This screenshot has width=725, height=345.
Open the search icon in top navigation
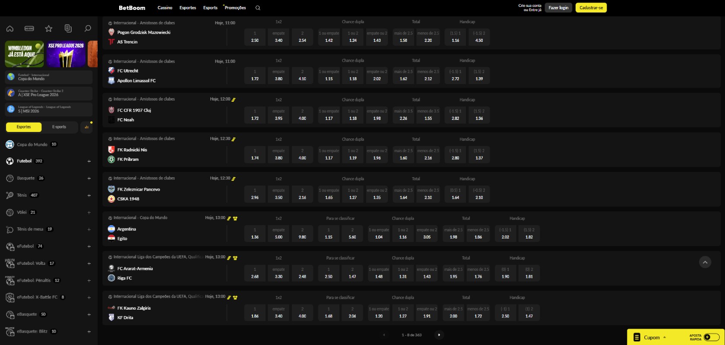pos(258,8)
